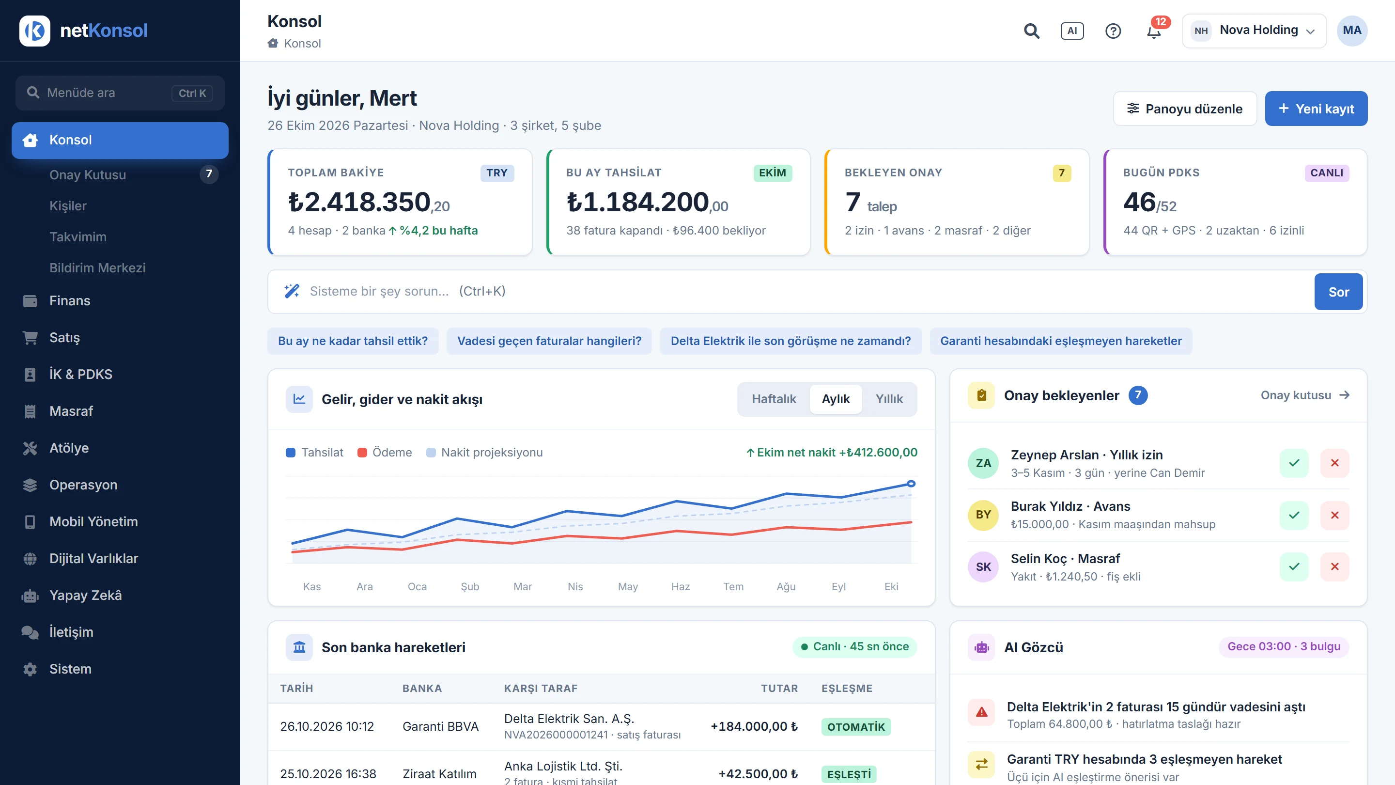Expand the İK & PDKS sidebar section
The image size is (1395, 785).
click(x=120, y=375)
